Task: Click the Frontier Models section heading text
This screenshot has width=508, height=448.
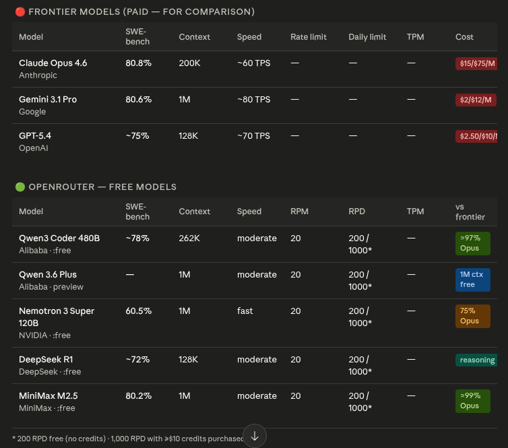Action: coord(141,11)
